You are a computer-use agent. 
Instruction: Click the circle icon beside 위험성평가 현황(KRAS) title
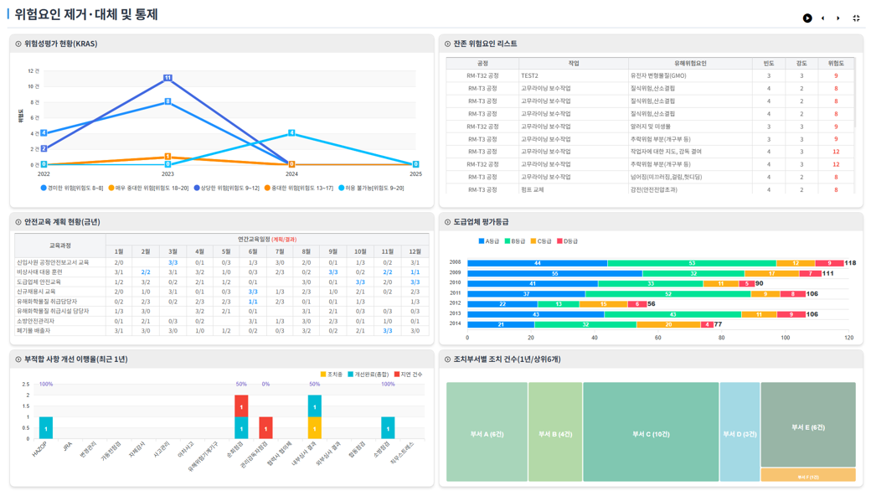18,44
